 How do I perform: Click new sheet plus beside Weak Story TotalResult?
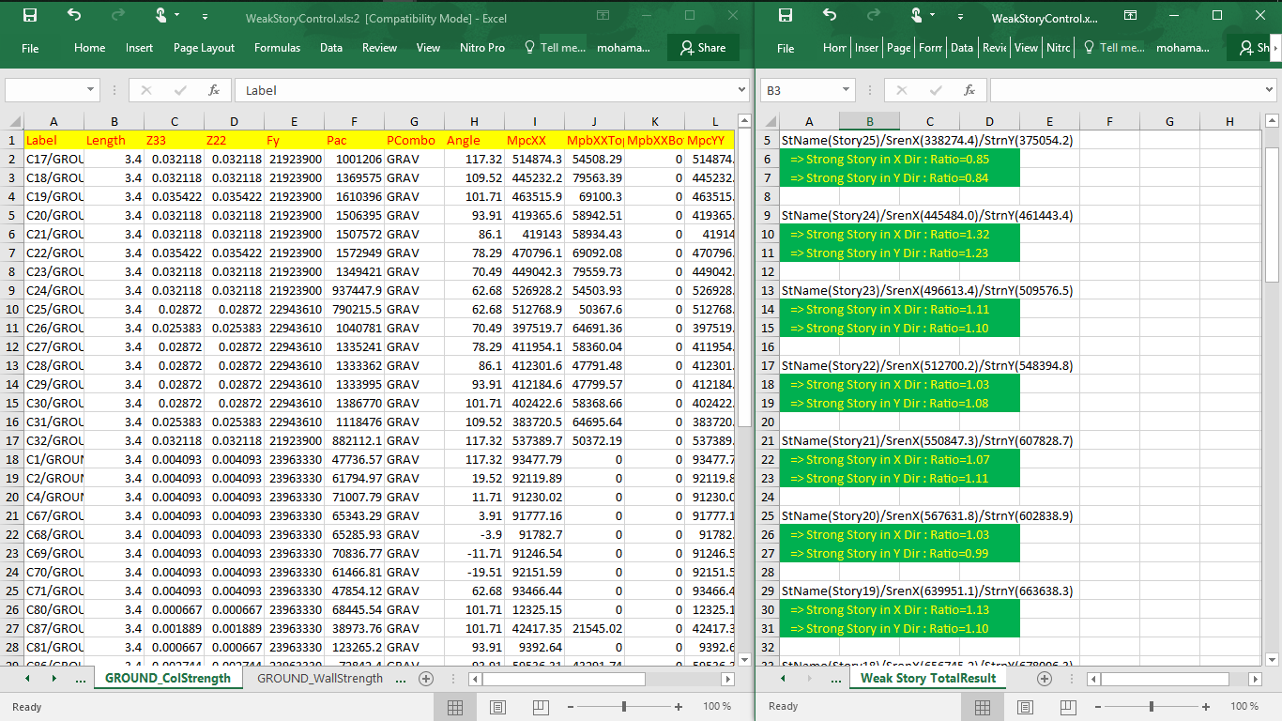coord(1044,678)
